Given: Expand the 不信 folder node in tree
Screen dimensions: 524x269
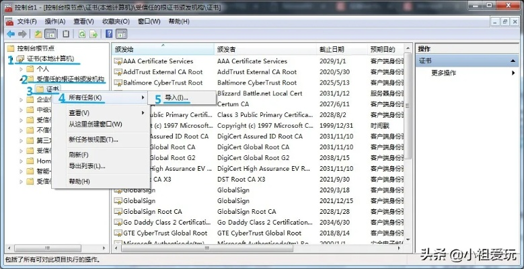Looking at the screenshot, I should (x=21, y=130).
